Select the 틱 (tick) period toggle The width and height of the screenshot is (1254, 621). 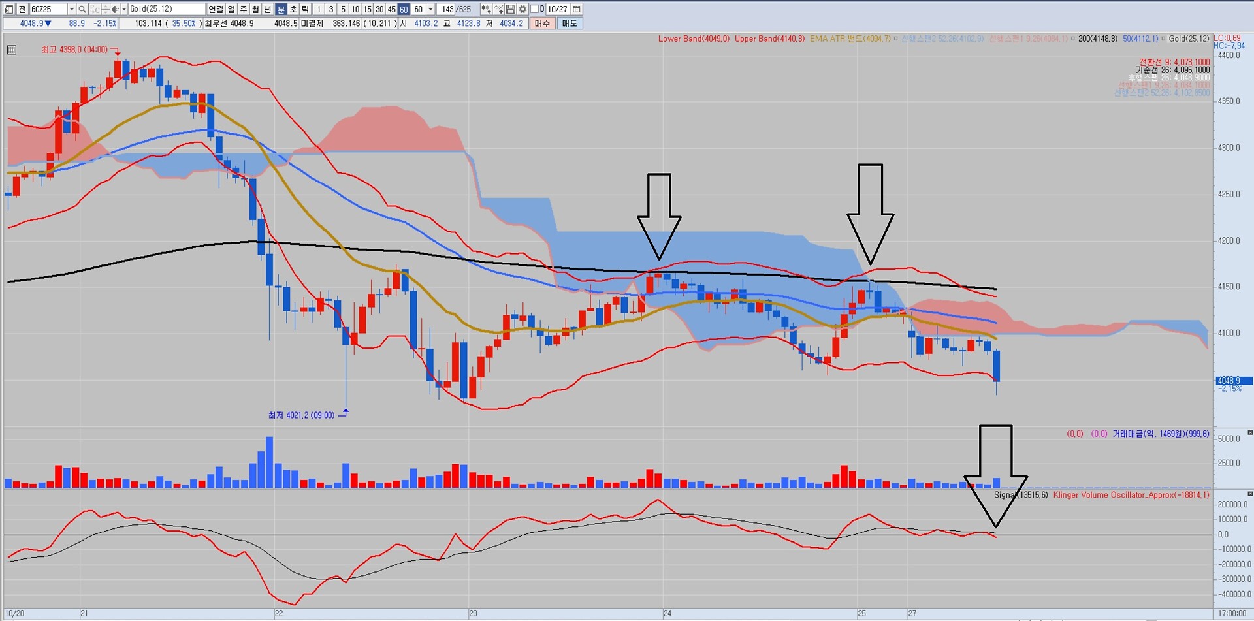[x=306, y=9]
